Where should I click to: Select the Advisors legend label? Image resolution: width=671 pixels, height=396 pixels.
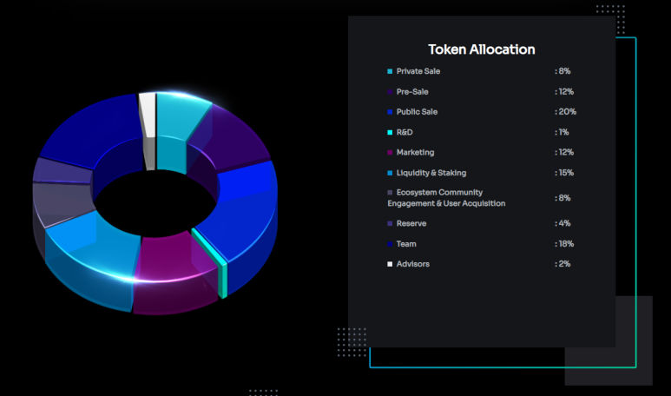click(412, 264)
